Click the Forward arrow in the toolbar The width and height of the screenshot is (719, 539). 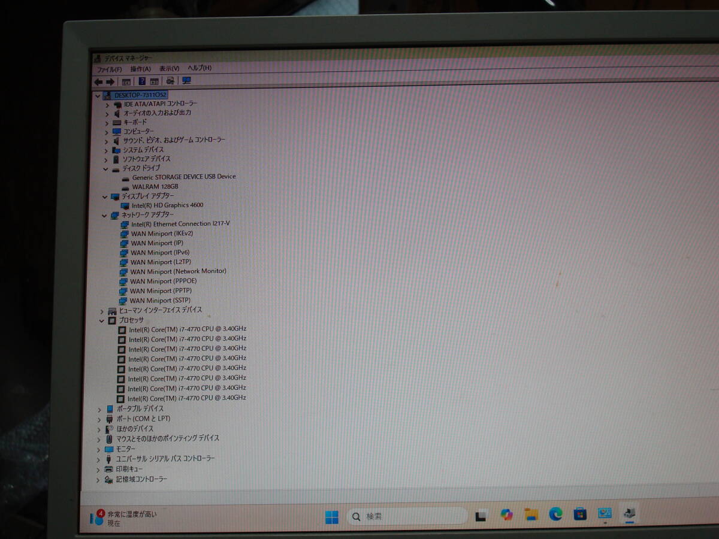110,82
